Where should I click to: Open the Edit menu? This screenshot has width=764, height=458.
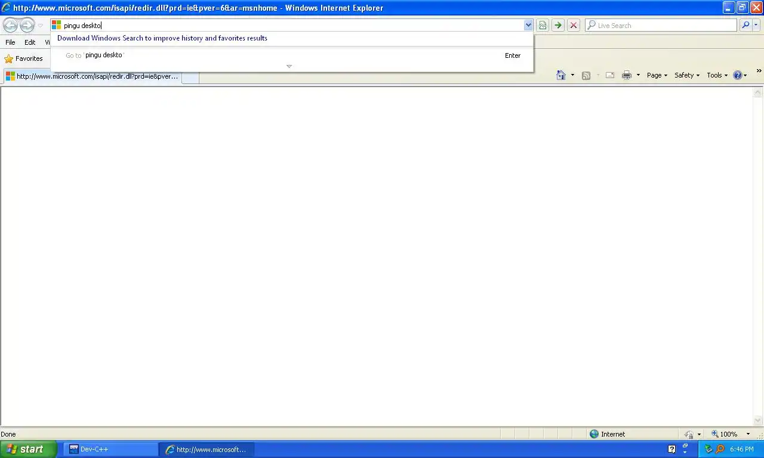(x=30, y=42)
